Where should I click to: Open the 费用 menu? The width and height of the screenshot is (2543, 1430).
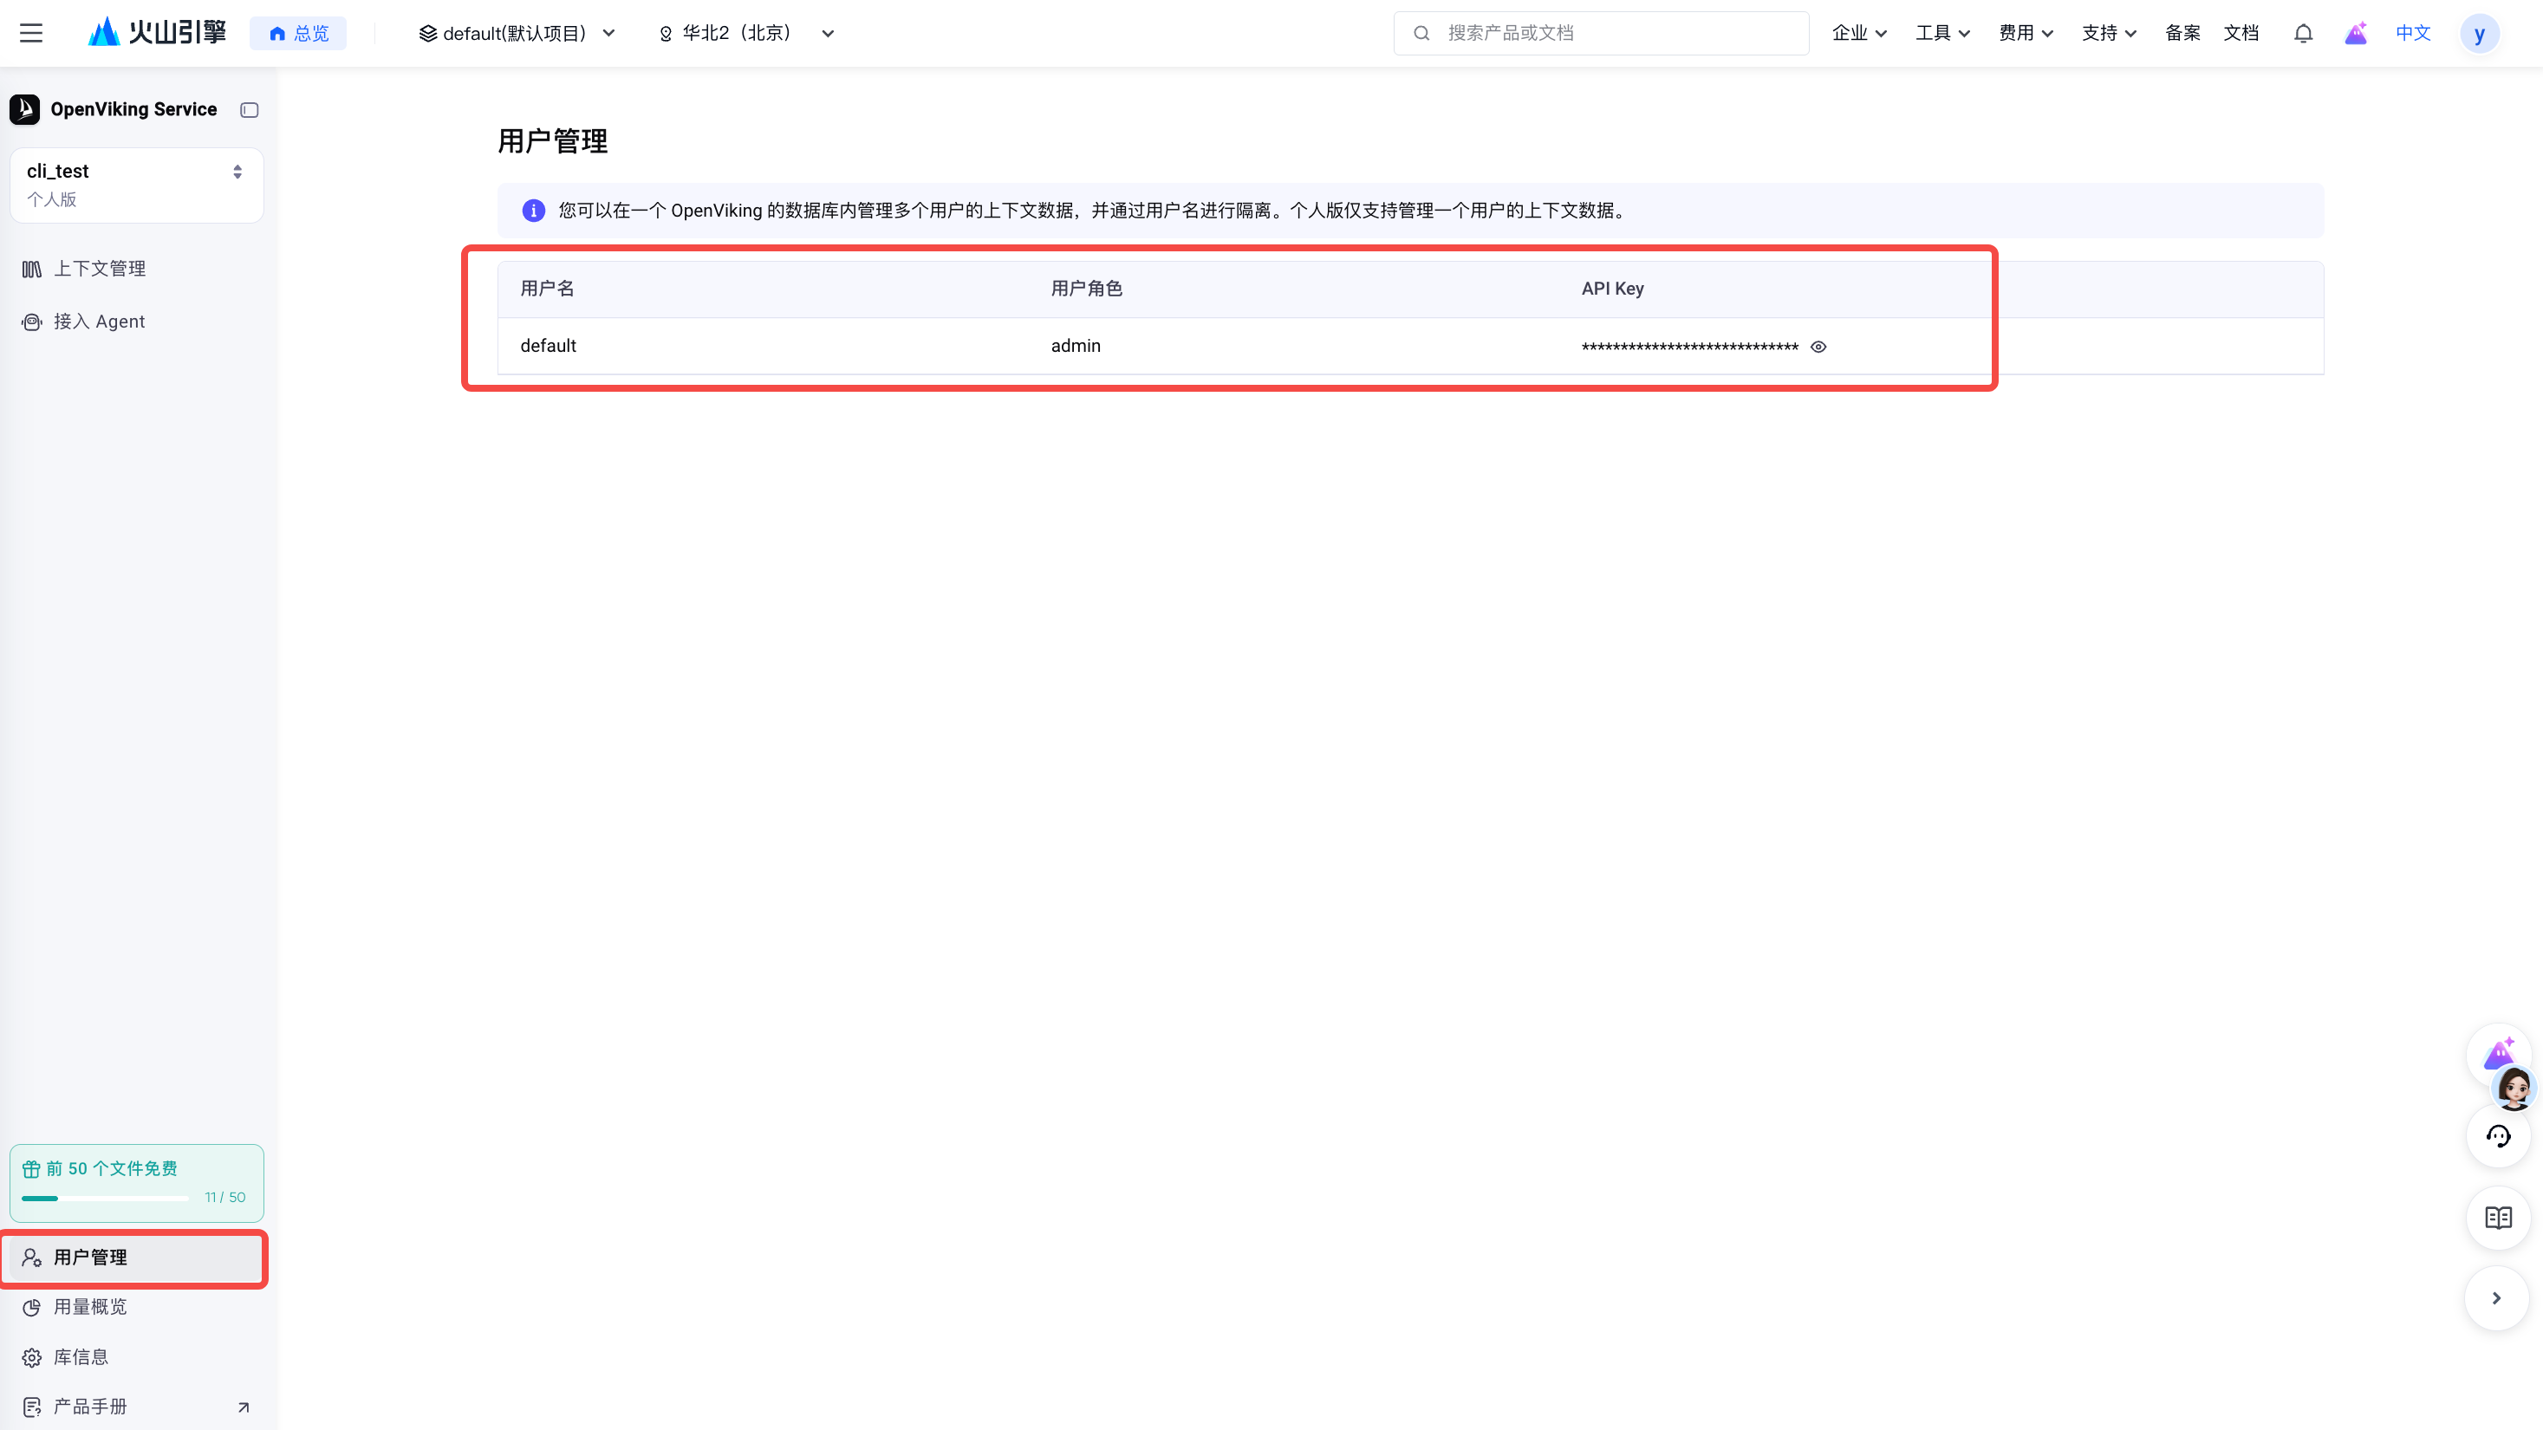coord(2026,34)
